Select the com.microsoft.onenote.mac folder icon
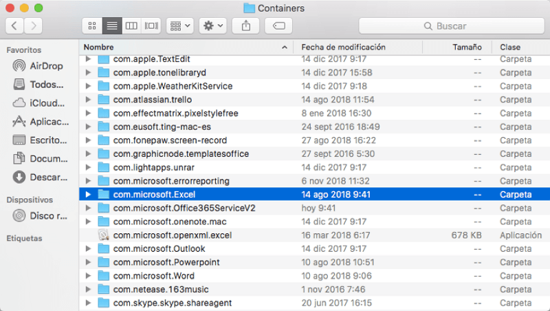 tap(104, 222)
